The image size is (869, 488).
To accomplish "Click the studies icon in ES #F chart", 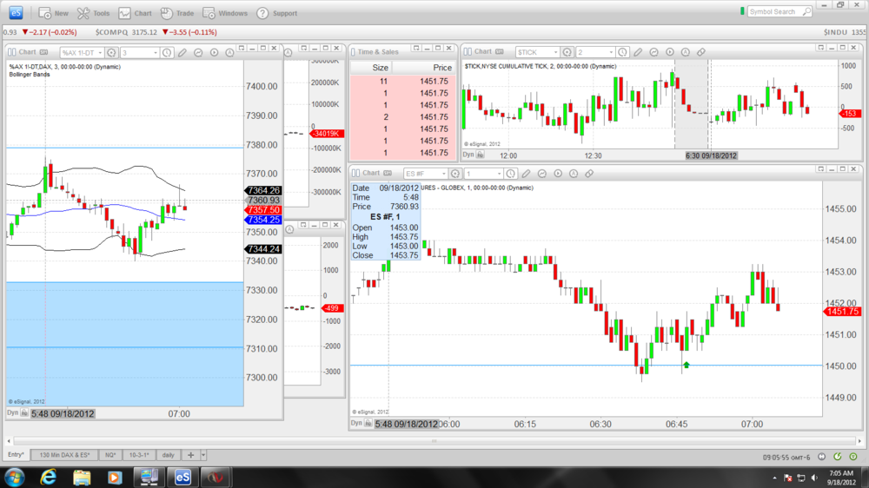I will tap(542, 174).
